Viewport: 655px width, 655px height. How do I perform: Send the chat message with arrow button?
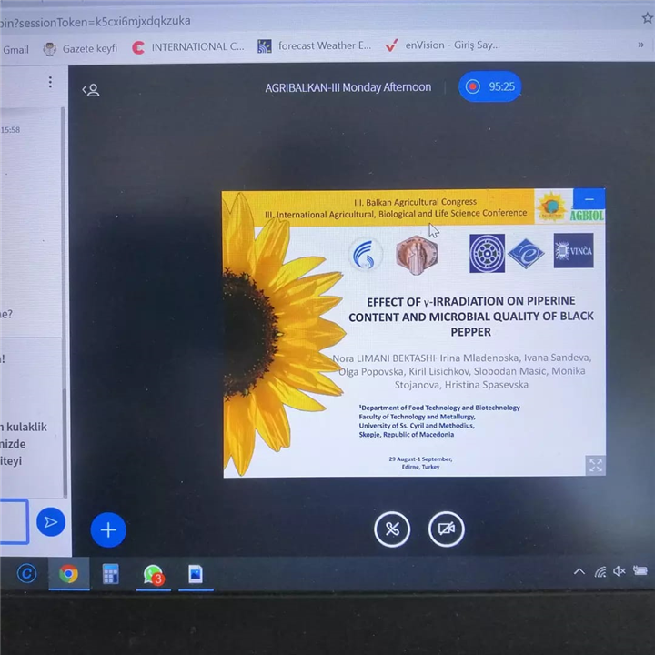click(51, 522)
